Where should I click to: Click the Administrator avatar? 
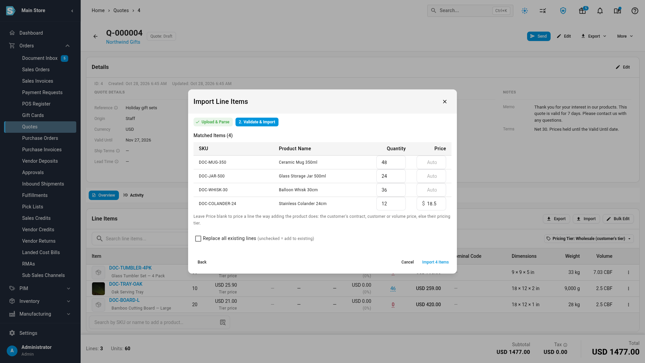pos(12,351)
